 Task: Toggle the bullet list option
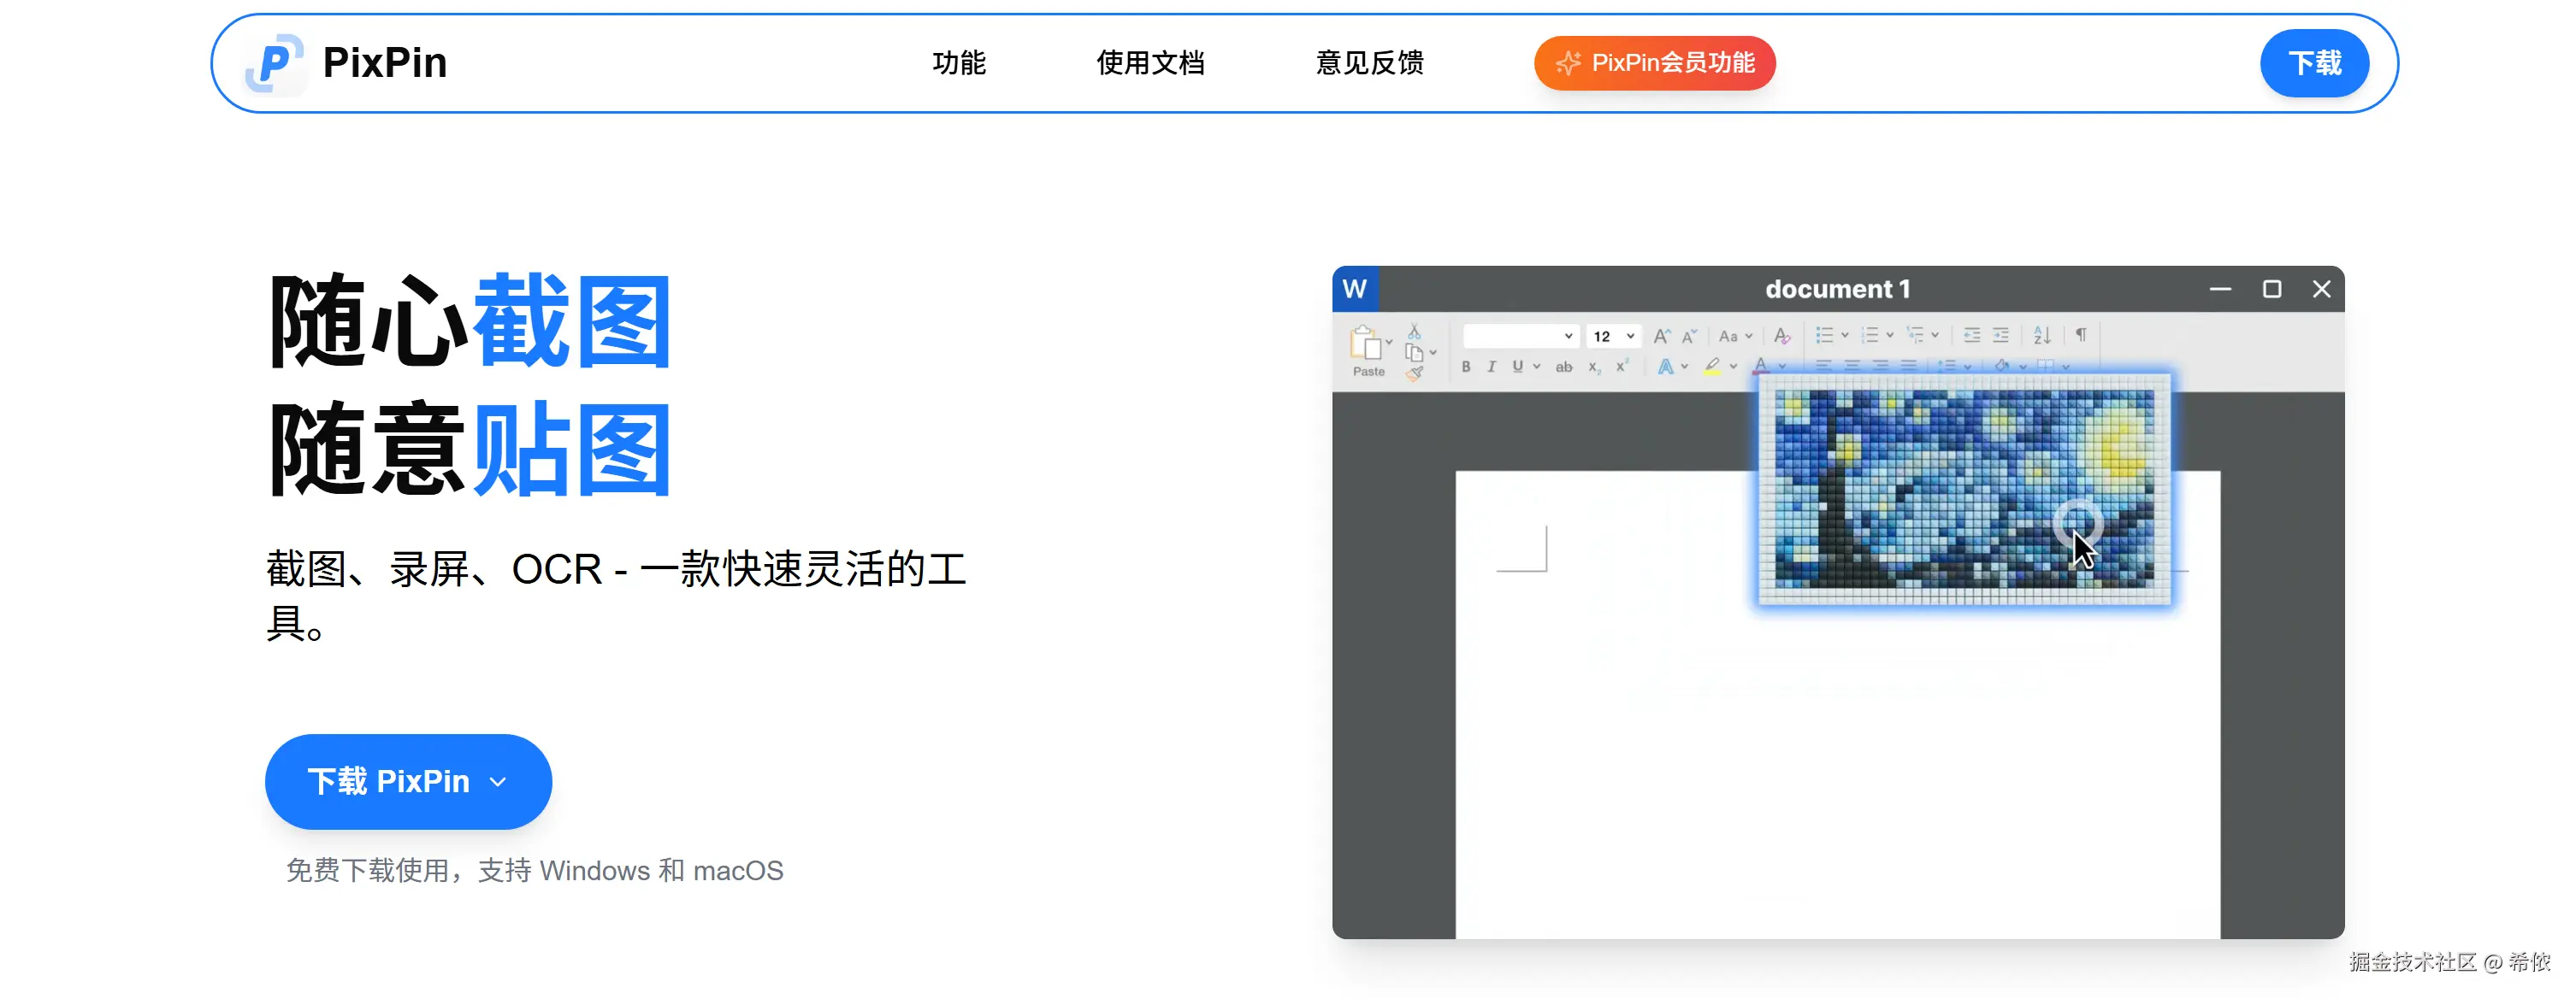(x=1827, y=336)
